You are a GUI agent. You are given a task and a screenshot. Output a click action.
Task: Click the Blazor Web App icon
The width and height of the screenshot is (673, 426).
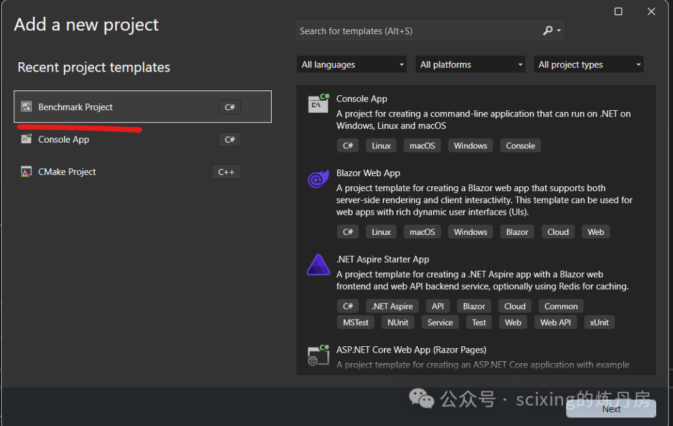click(318, 179)
